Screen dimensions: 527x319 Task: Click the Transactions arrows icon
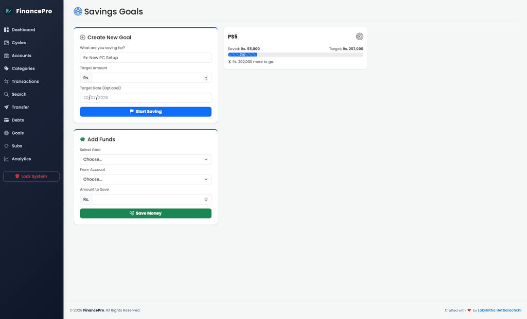coord(6,81)
